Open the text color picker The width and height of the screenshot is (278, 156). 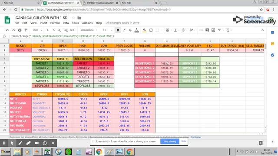(136, 30)
